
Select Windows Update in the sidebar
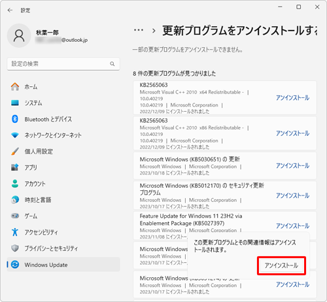pos(63,265)
